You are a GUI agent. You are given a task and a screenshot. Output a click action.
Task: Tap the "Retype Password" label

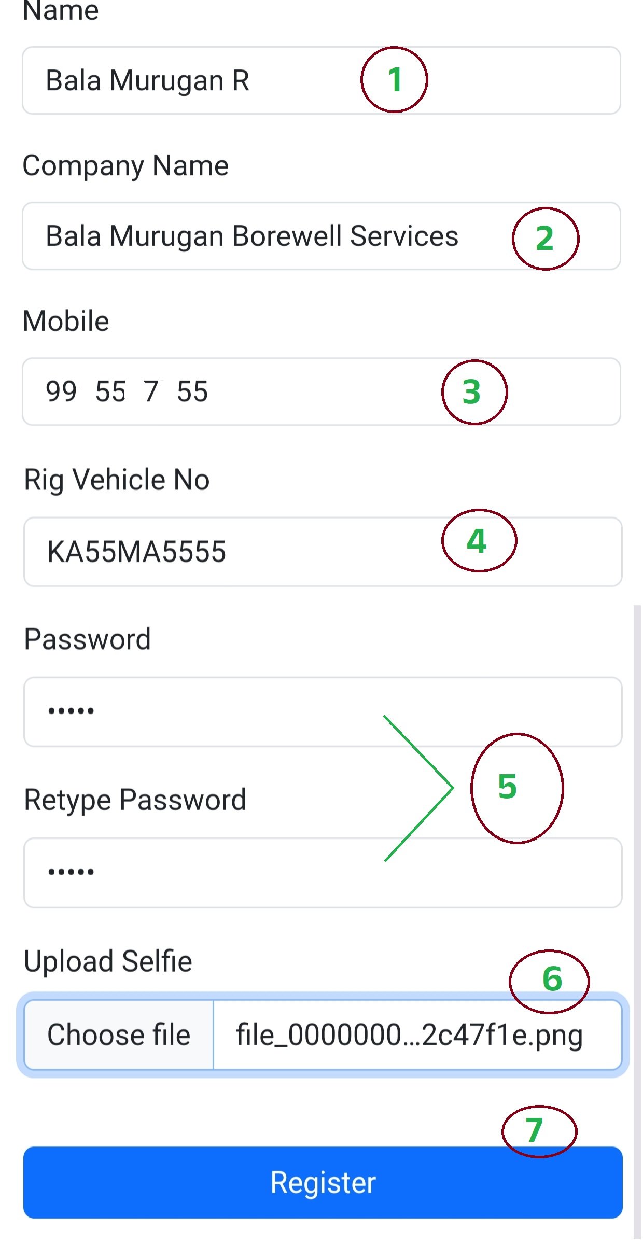pyautogui.click(x=135, y=800)
